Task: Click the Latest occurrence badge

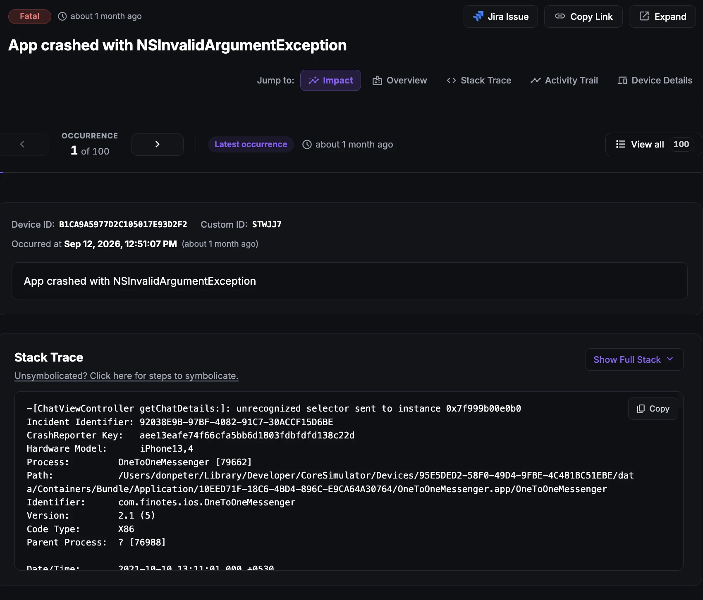Action: (x=251, y=144)
